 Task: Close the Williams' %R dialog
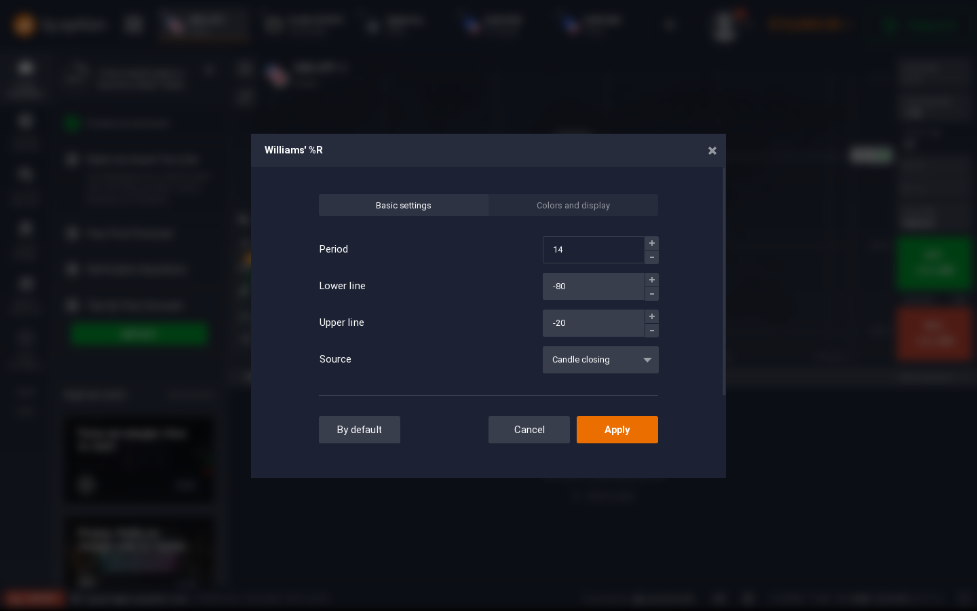coord(712,151)
